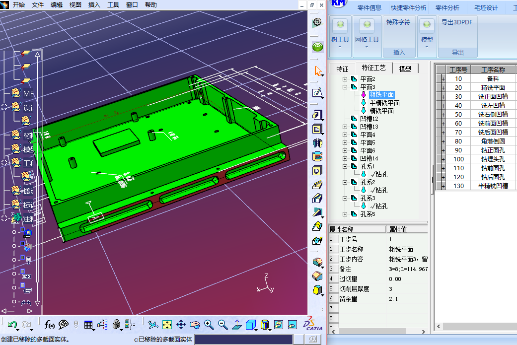Open the 文件 menu

coord(38,5)
